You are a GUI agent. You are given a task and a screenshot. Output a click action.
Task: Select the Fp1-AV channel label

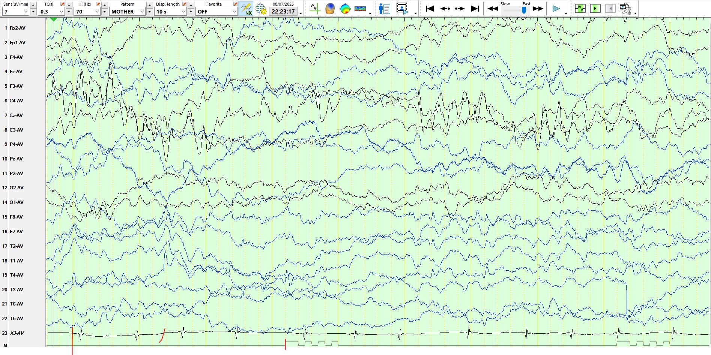(x=18, y=43)
